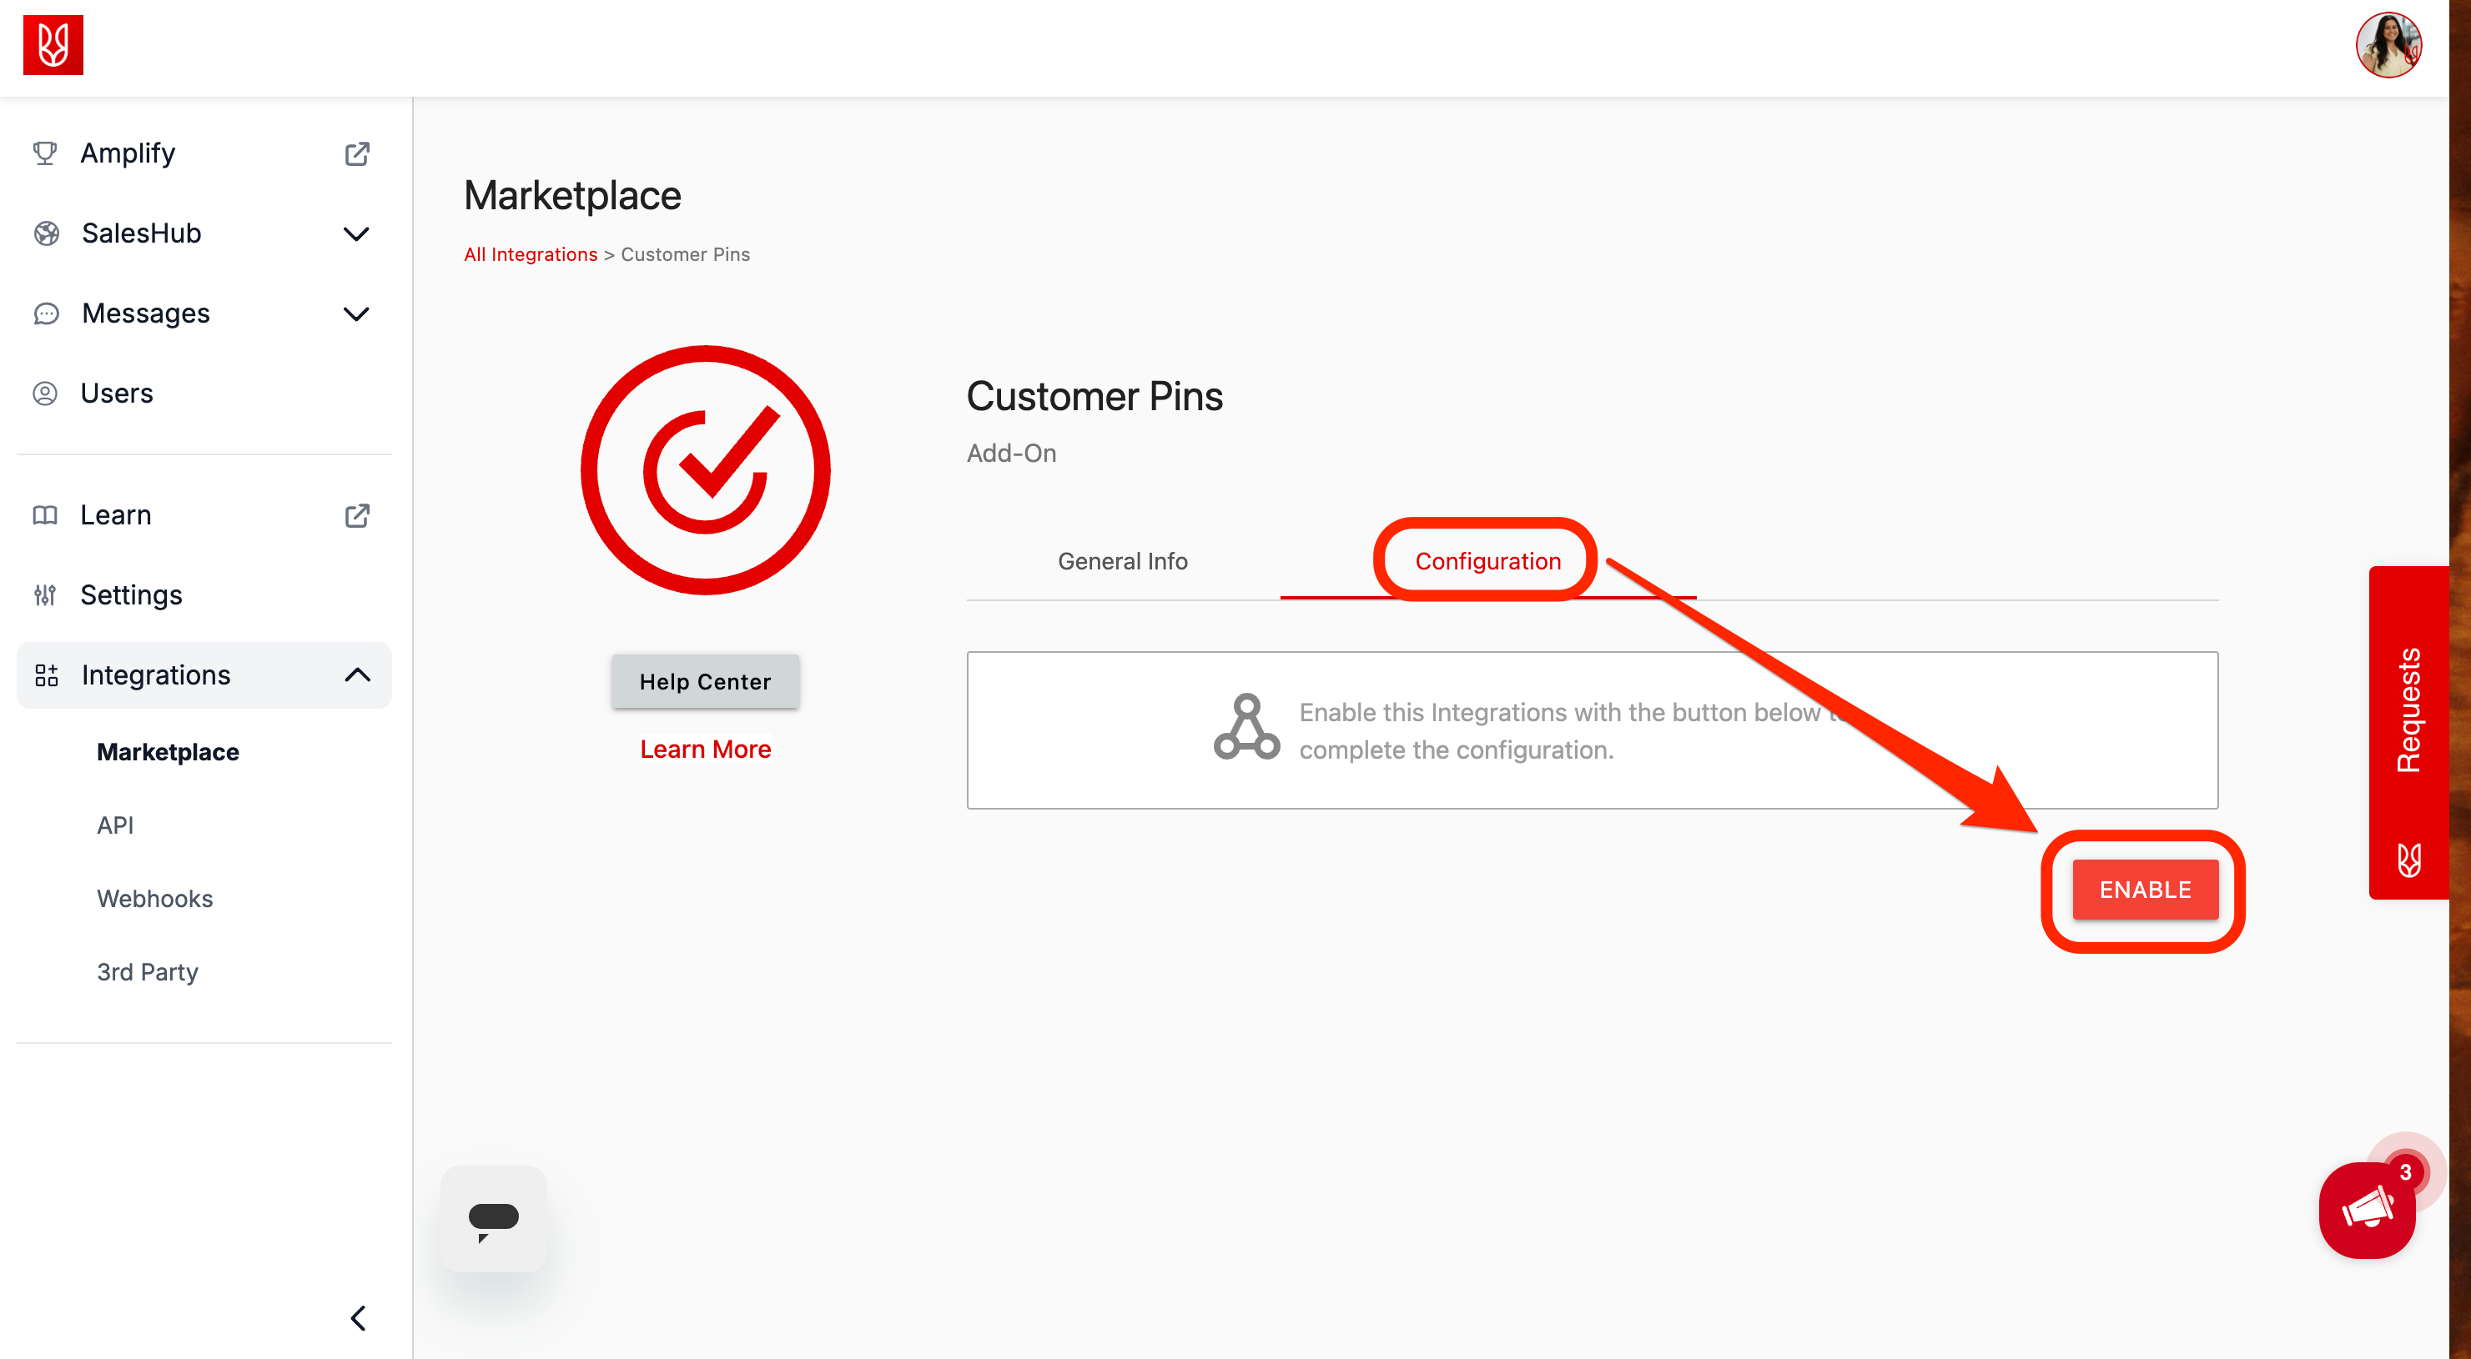Click the Integrations grid icon
The height and width of the screenshot is (1359, 2471).
45,674
